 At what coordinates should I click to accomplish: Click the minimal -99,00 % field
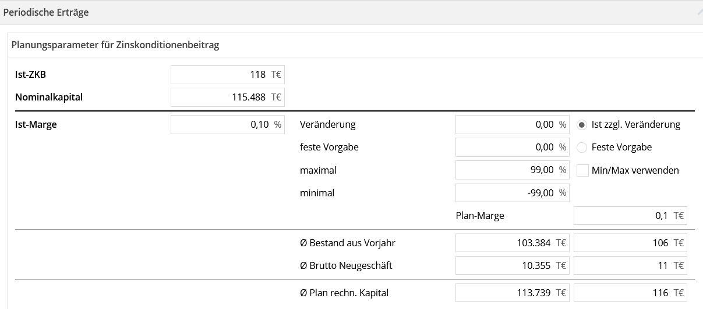coord(512,193)
